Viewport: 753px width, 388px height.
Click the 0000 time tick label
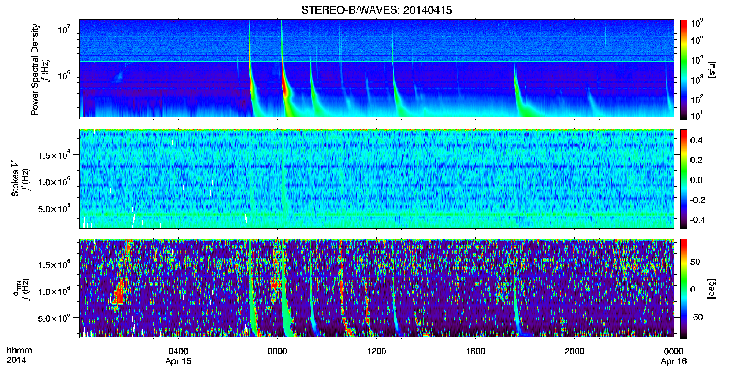[x=674, y=351]
